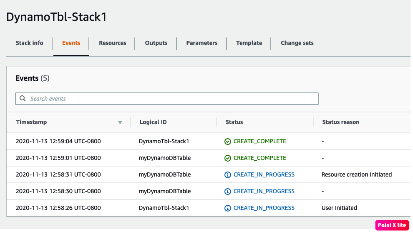Click the info icon beside Resource creation Initiated row

[x=227, y=174]
